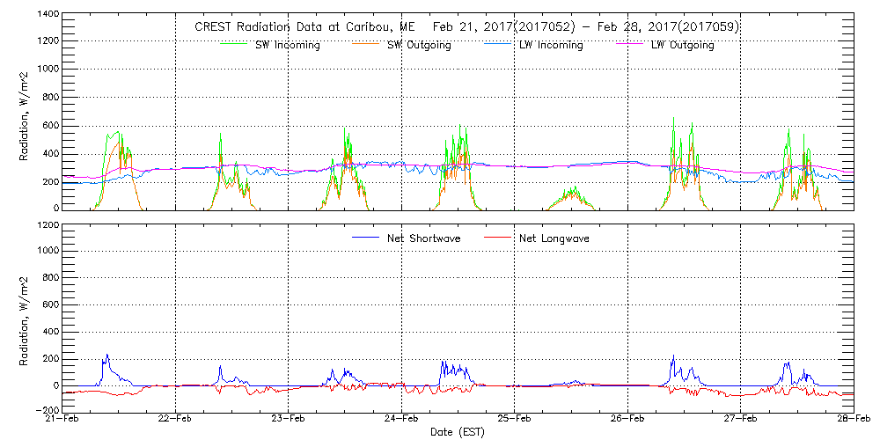Select the 25-Feb date tick label
880x440 pixels.
pyautogui.click(x=514, y=421)
